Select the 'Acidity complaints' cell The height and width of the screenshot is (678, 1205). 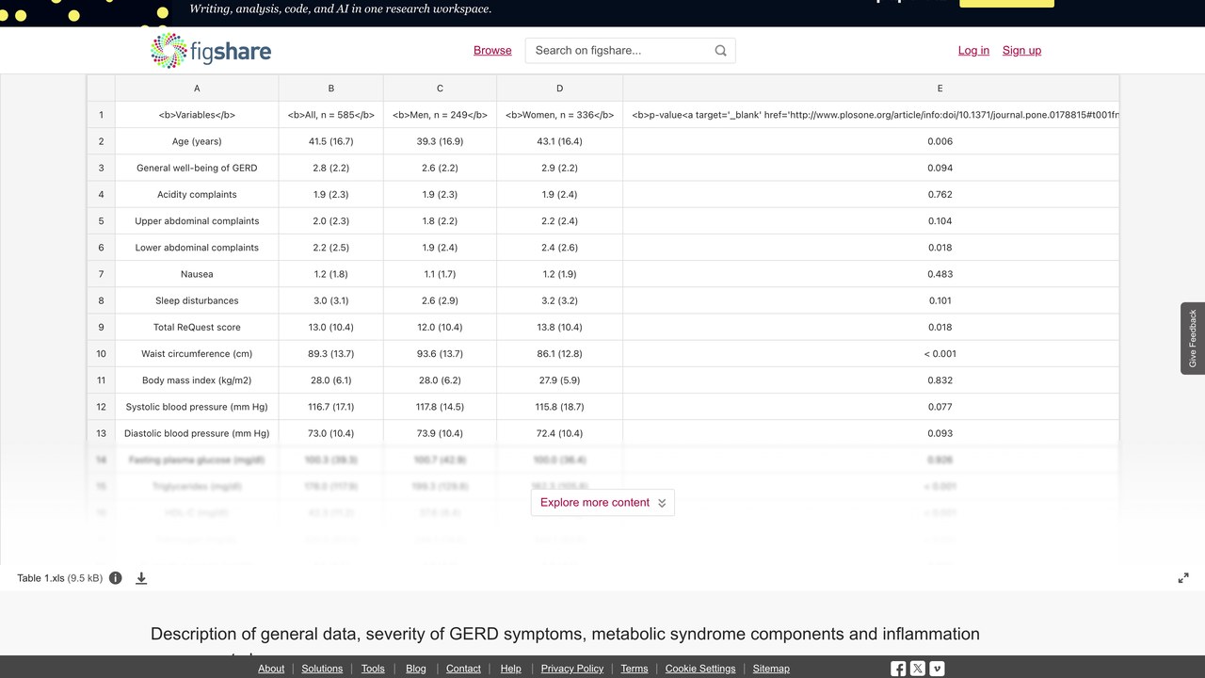point(197,194)
